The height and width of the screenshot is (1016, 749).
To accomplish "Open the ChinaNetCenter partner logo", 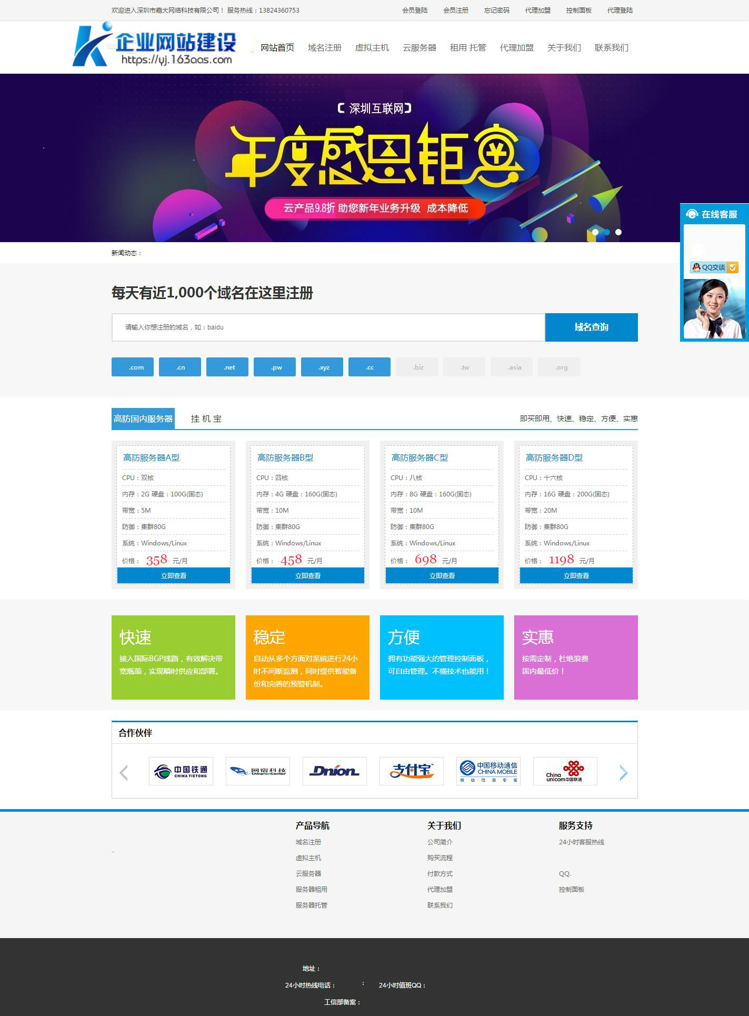I will point(258,771).
